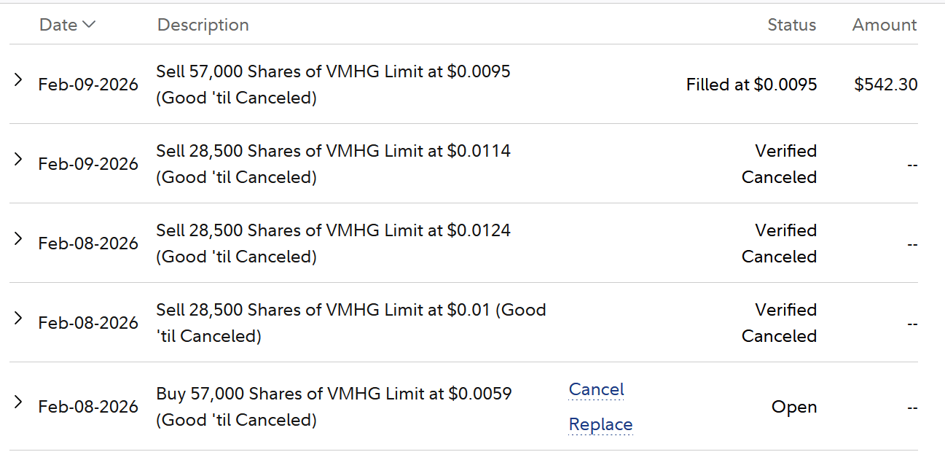
Task: Click the Amount column header
Action: click(x=884, y=25)
